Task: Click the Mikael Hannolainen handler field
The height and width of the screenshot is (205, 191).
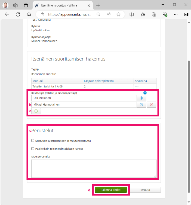Action: point(84,105)
